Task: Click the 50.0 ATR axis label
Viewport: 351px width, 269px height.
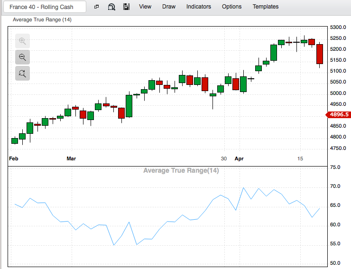Action: click(x=335, y=263)
